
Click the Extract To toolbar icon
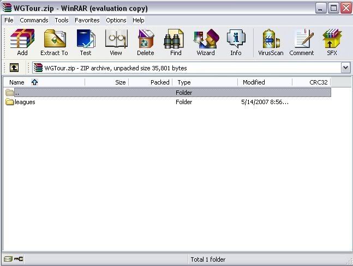tap(54, 43)
